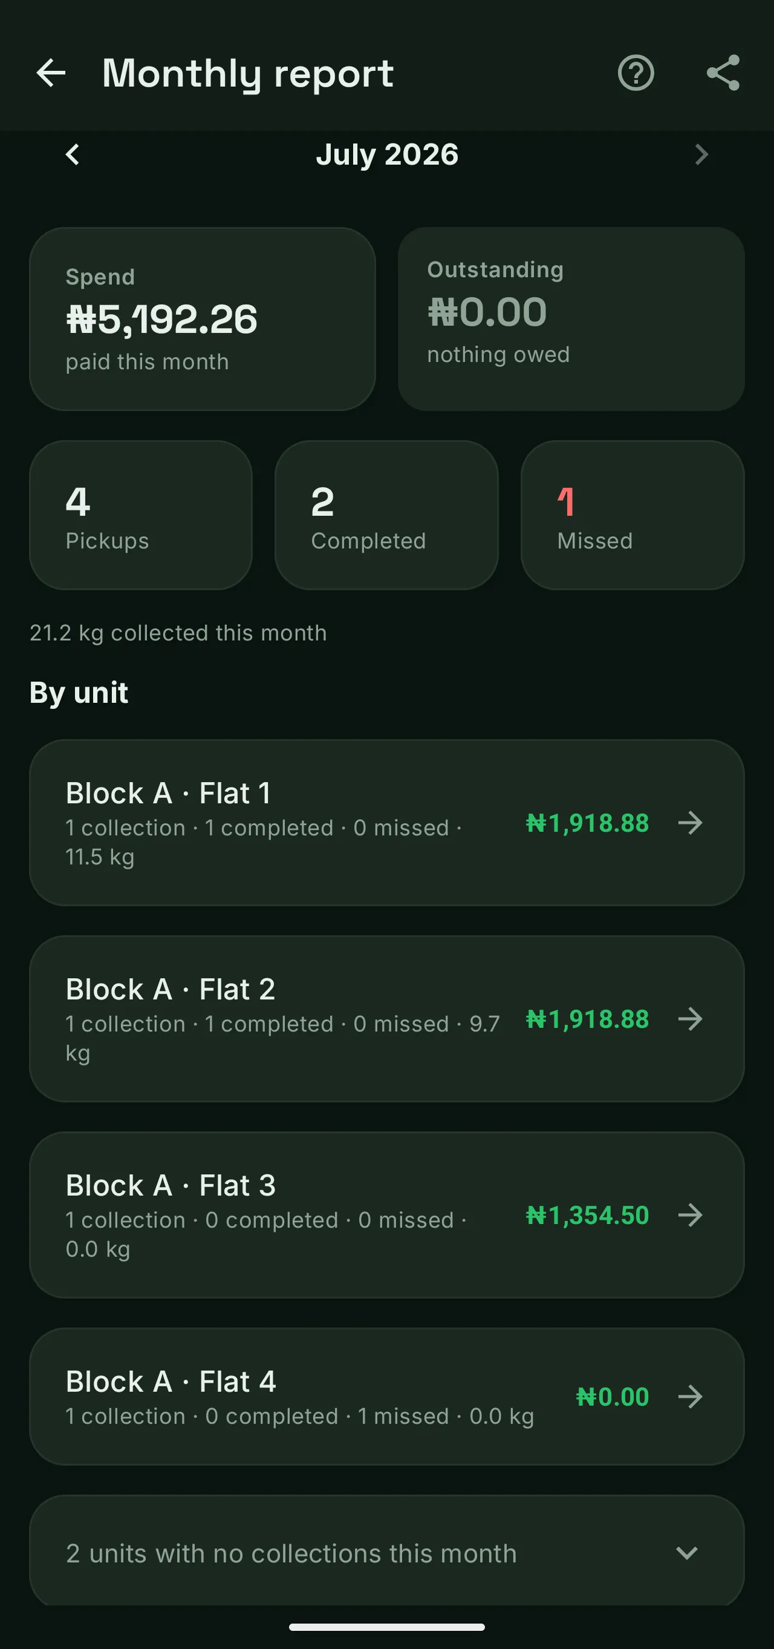
Task: Open the help question mark icon
Action: click(x=636, y=72)
